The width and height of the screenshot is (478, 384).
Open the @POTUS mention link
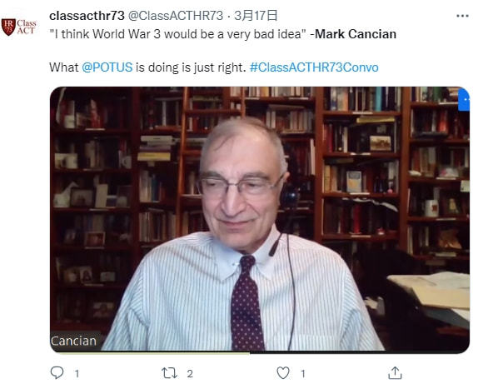(107, 67)
